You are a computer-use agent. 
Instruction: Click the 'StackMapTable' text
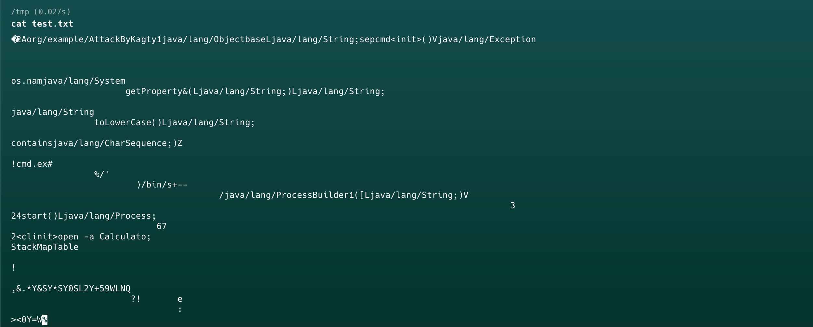[x=45, y=247]
